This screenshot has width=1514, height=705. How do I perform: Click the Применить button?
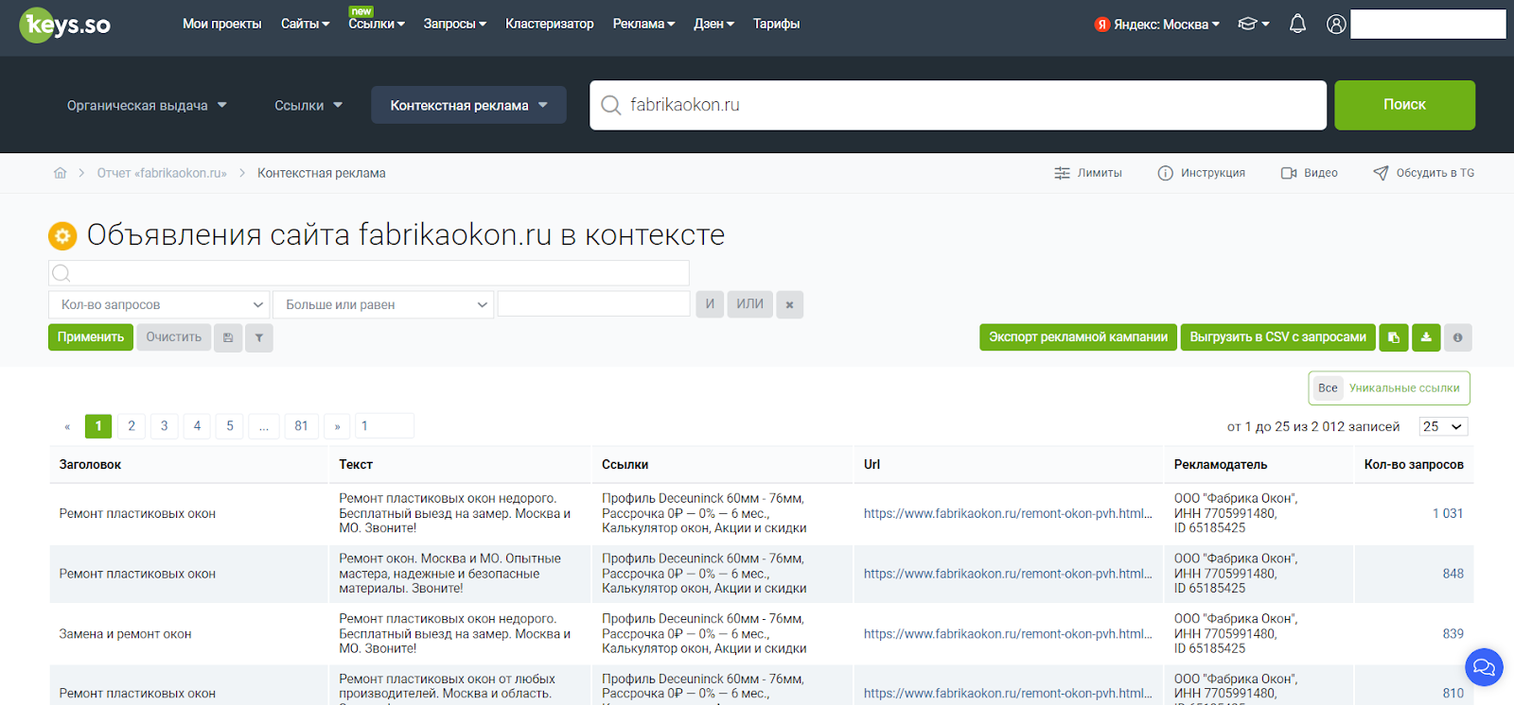click(91, 337)
